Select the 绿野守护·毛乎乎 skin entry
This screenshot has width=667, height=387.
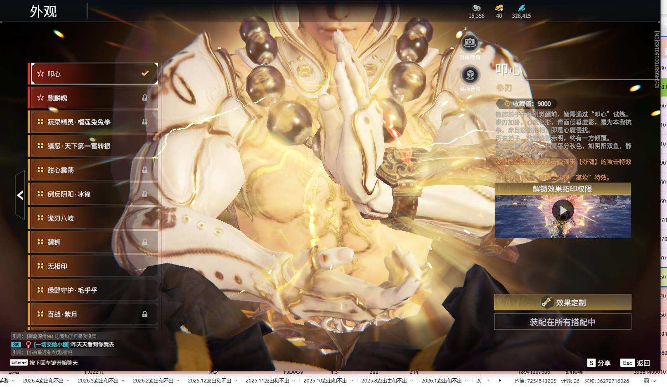[x=94, y=290]
